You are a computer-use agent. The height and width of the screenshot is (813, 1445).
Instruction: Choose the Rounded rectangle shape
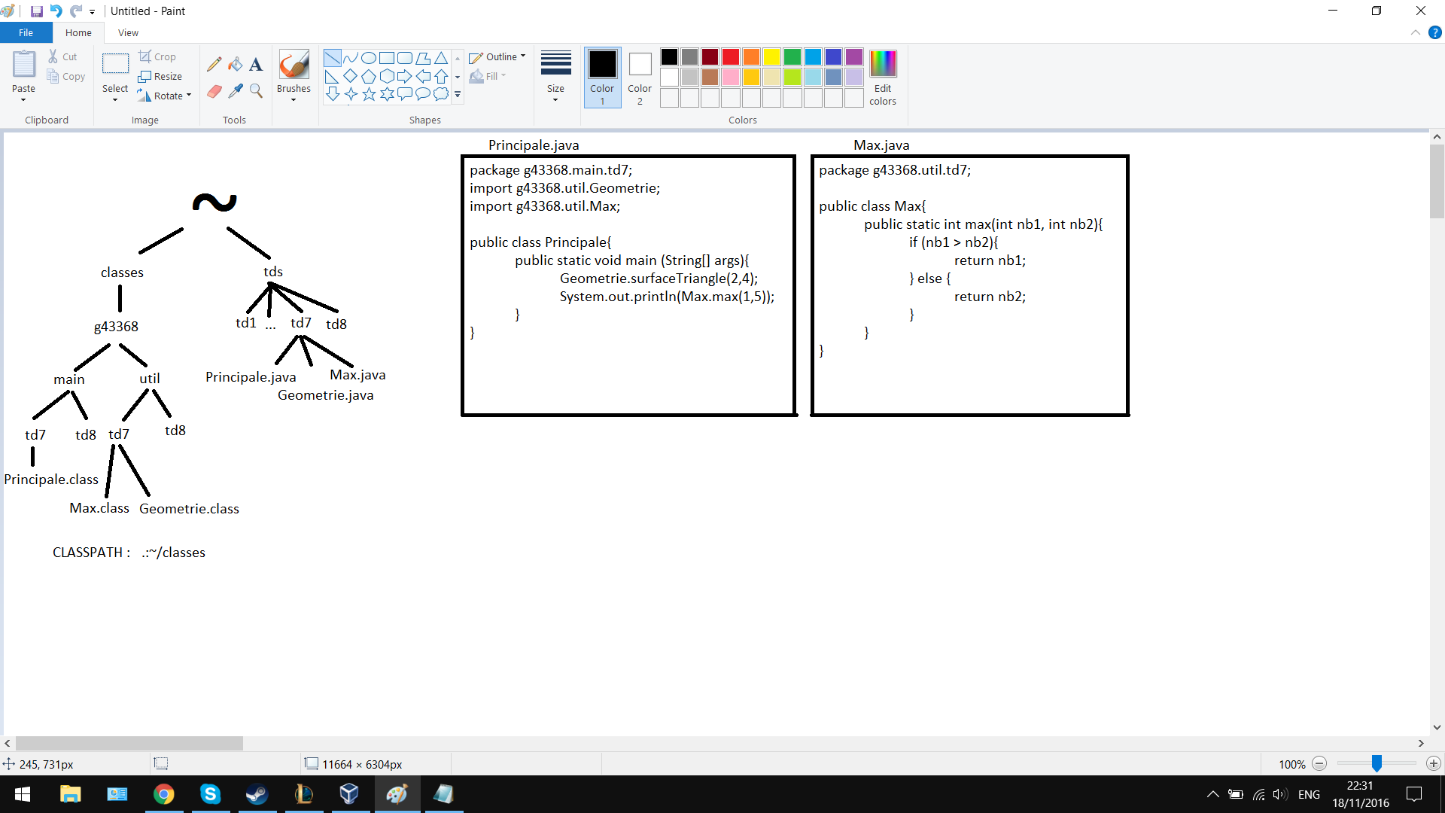405,58
